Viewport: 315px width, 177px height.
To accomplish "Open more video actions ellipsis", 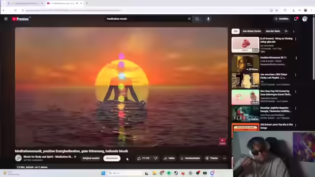I will 224,158.
